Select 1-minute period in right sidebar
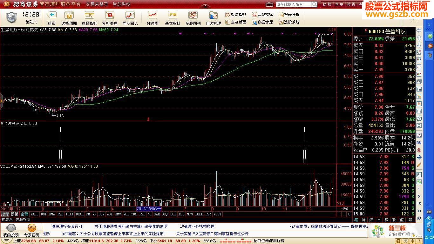This screenshot has height=244, width=434. pyautogui.click(x=419, y=189)
